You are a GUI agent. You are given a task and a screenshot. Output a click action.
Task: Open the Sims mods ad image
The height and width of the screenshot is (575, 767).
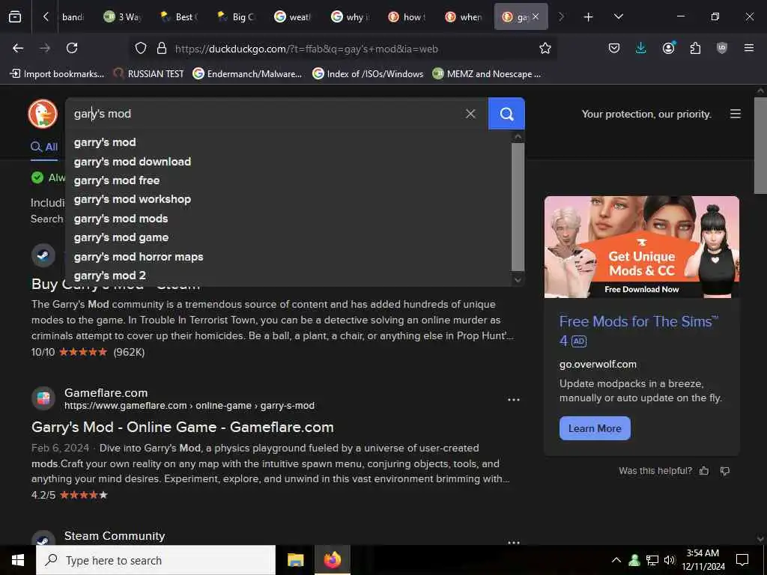[x=641, y=247]
